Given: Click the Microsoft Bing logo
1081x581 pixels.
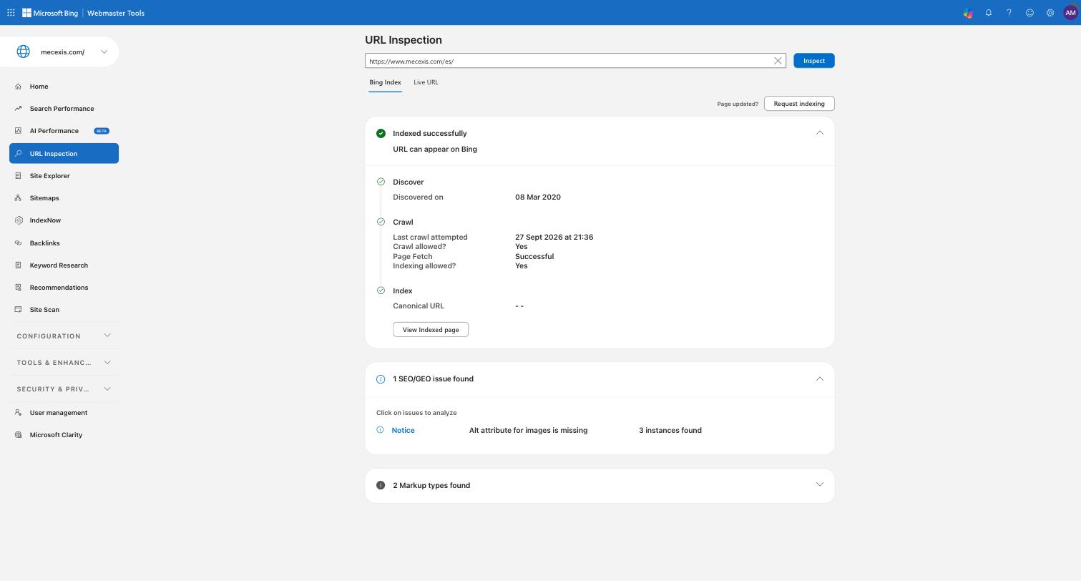Looking at the screenshot, I should pos(50,13).
